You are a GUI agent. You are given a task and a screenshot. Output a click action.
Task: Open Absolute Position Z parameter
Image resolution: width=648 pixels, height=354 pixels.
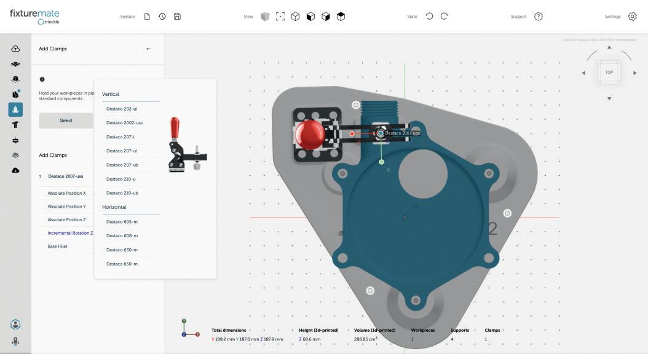(x=66, y=220)
